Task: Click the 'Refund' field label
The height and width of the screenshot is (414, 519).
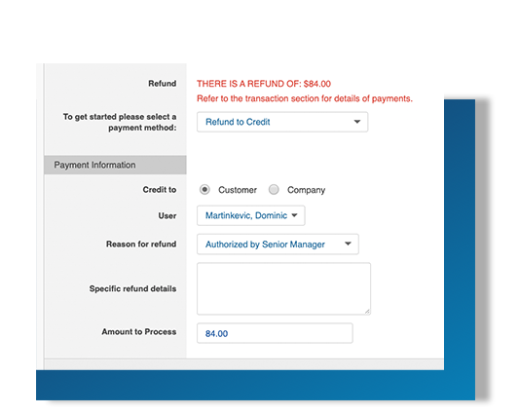Action: point(163,84)
